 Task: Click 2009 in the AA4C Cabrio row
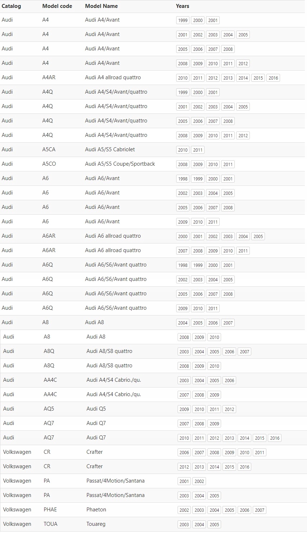pyautogui.click(x=214, y=395)
